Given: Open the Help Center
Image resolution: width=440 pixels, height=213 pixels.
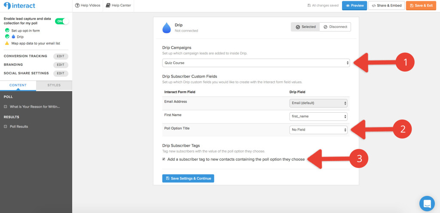Looking at the screenshot, I should (x=119, y=5).
